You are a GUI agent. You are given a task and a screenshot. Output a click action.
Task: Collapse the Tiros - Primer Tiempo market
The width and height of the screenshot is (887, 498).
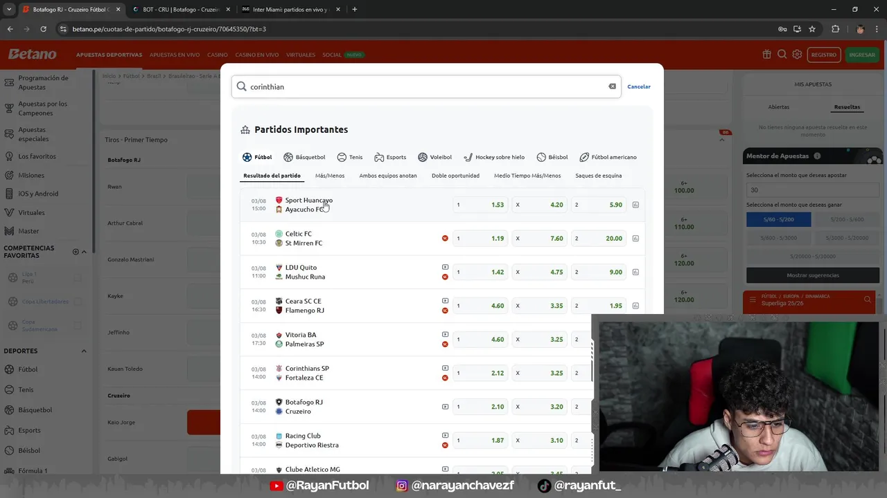pyautogui.click(x=722, y=140)
